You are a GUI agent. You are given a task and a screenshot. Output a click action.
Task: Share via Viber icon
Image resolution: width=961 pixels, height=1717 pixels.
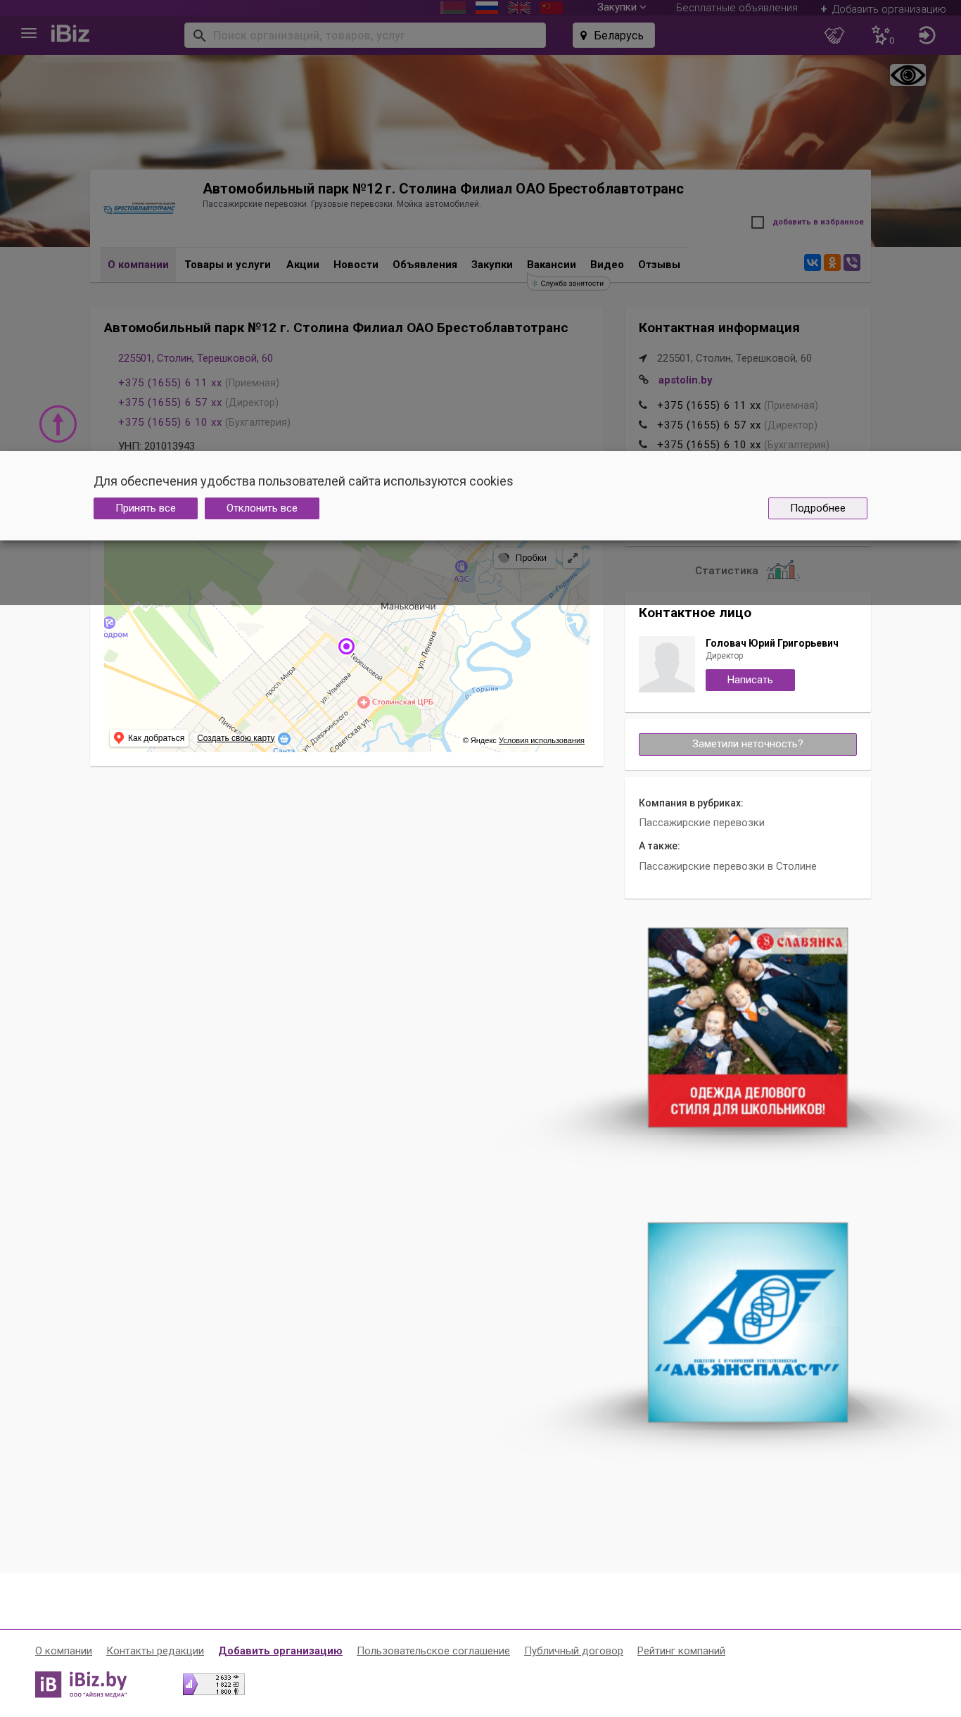(852, 262)
